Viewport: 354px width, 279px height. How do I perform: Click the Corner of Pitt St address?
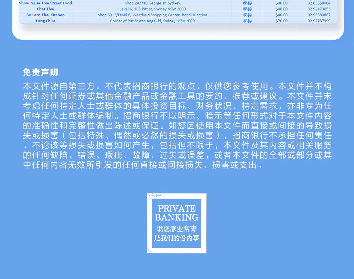[152, 21]
